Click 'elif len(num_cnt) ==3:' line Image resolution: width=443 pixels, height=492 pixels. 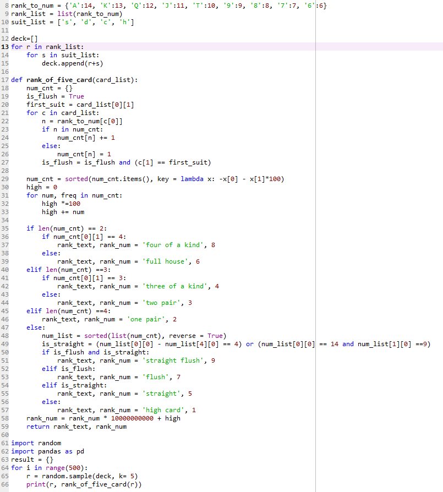tap(68, 270)
